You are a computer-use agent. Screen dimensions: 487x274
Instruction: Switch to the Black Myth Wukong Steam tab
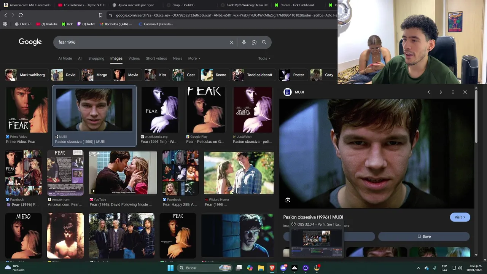pos(244,5)
